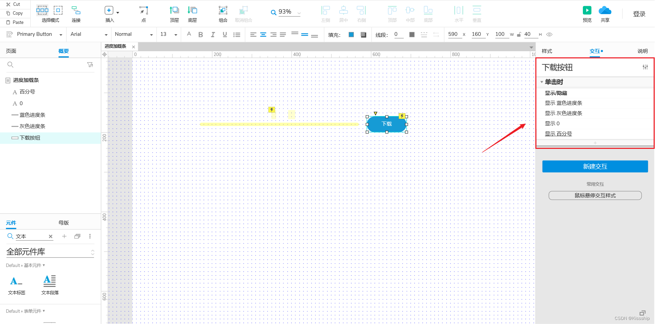Close the progress loading bar page tab

click(x=134, y=47)
